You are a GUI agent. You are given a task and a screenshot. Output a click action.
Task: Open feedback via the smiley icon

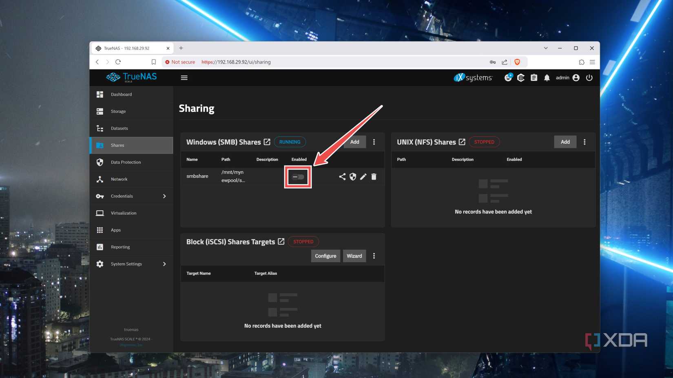click(508, 77)
